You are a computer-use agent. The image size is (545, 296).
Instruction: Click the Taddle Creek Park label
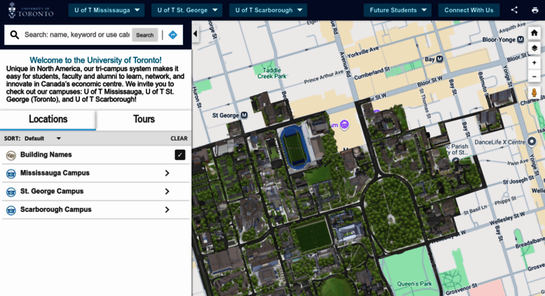coord(272,73)
